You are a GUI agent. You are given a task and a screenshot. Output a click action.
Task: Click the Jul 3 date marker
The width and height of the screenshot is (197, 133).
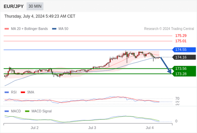pyautogui.click(x=92, y=128)
